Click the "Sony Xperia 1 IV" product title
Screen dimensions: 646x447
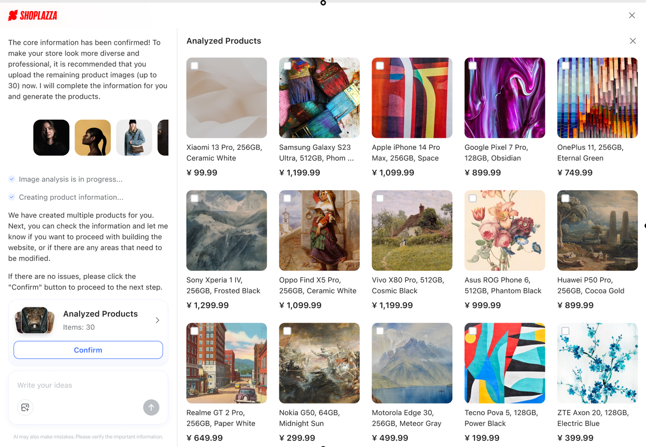coord(224,286)
